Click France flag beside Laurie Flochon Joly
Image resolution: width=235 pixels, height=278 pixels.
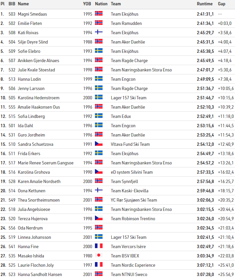click(99, 265)
